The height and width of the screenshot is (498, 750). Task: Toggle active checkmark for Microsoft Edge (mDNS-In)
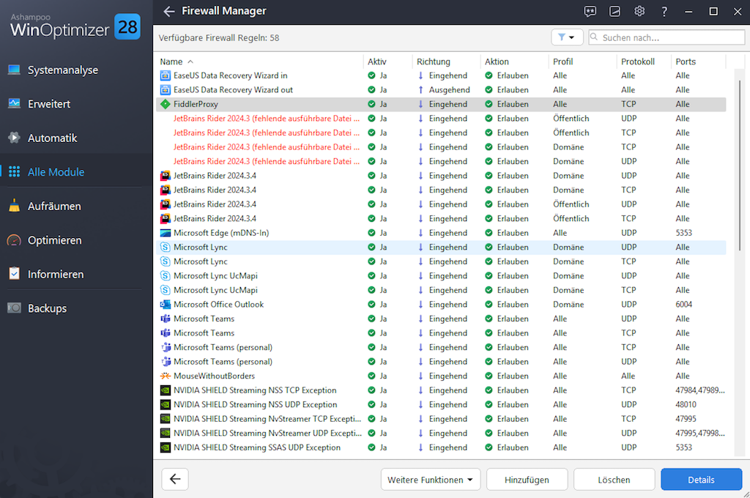pyautogui.click(x=372, y=233)
